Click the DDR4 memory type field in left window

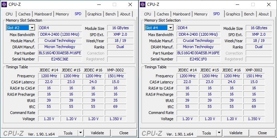[60, 28]
